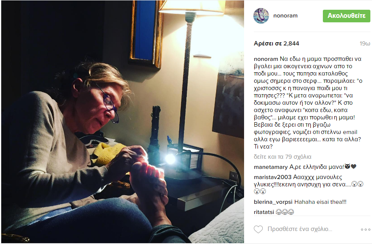The width and height of the screenshot is (372, 244).
Task: Click the 19ω post timestamp
Action: [365, 43]
